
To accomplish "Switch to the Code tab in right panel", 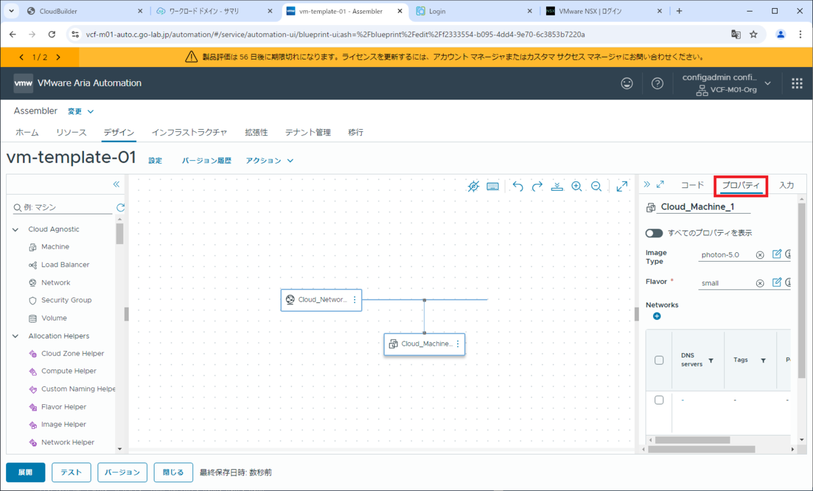I will (x=692, y=185).
